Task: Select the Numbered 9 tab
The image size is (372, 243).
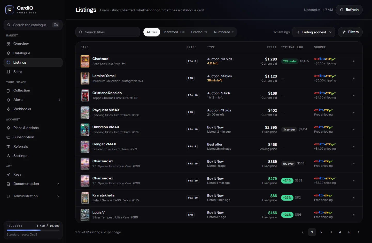Action: point(223,32)
